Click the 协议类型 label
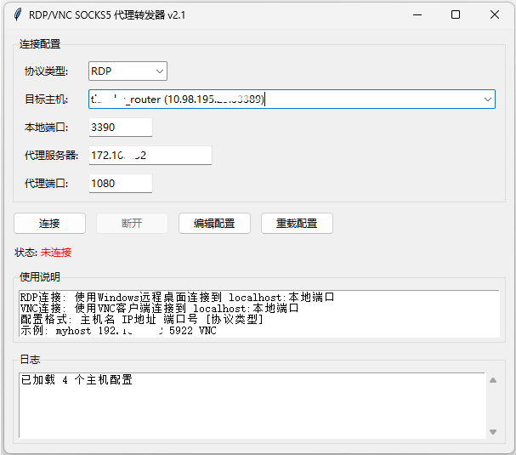This screenshot has height=455, width=516. point(46,71)
